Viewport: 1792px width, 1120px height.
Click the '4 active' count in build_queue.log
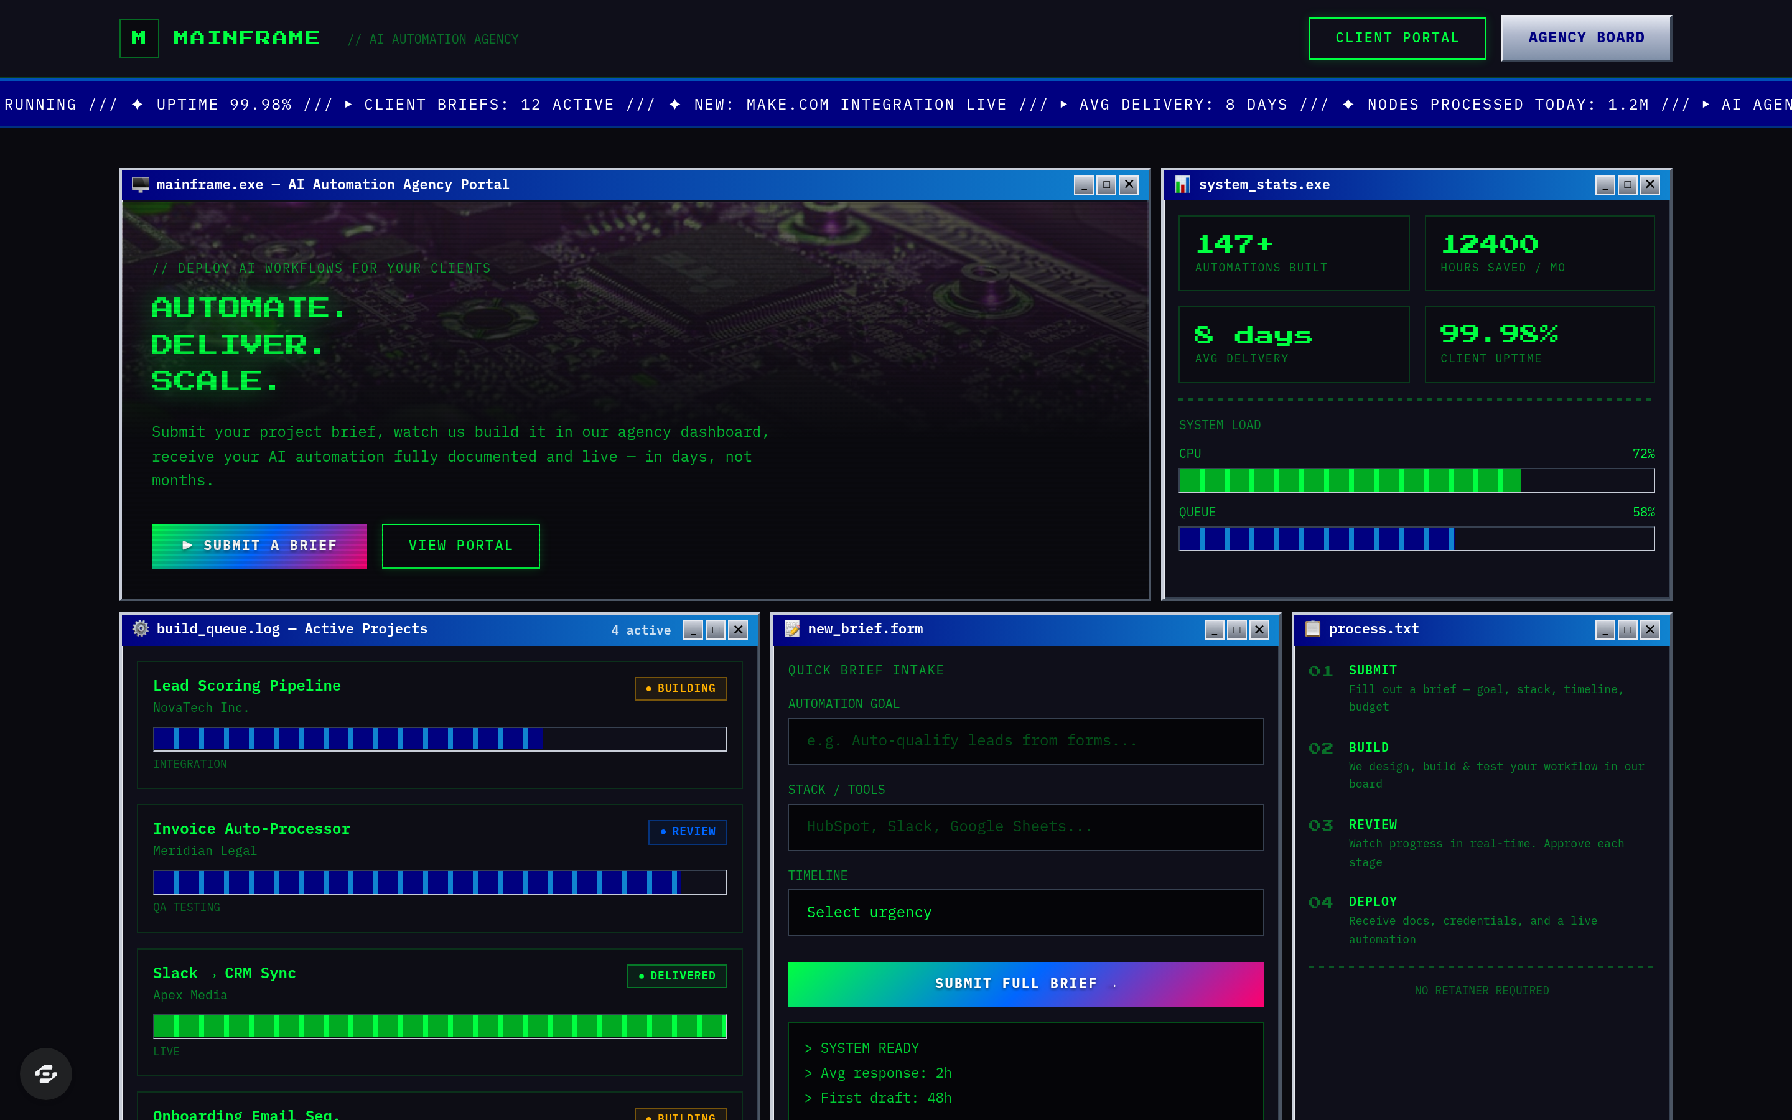[x=642, y=630]
